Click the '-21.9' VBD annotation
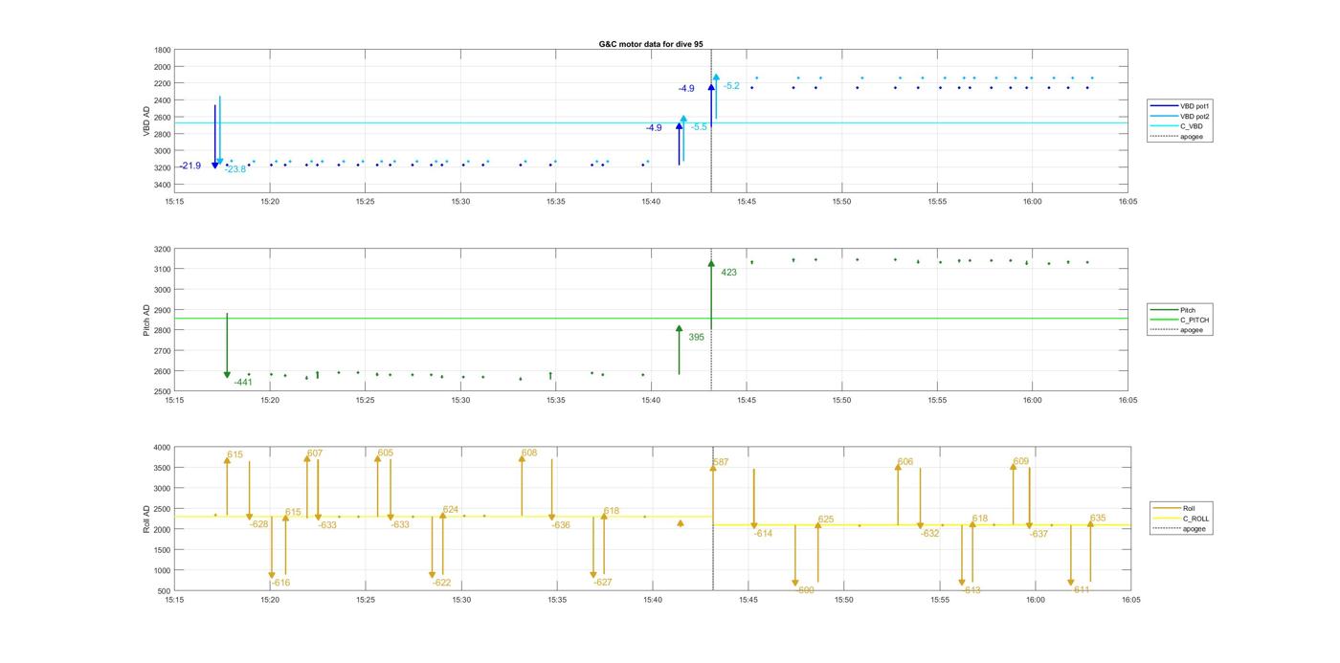 190,166
